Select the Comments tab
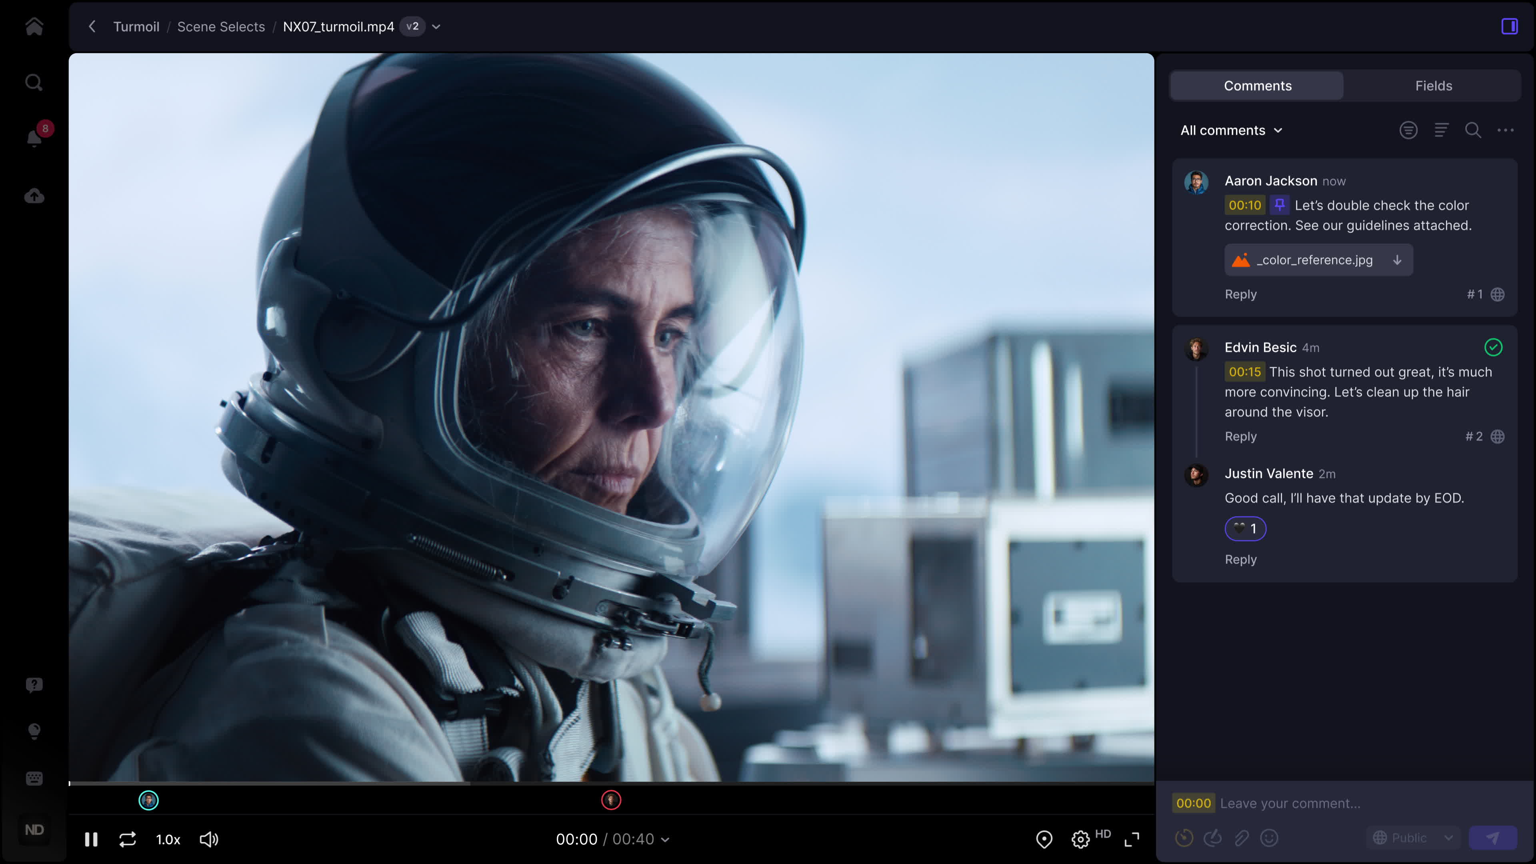Screen dimensions: 1536x864 pyautogui.click(x=1257, y=86)
